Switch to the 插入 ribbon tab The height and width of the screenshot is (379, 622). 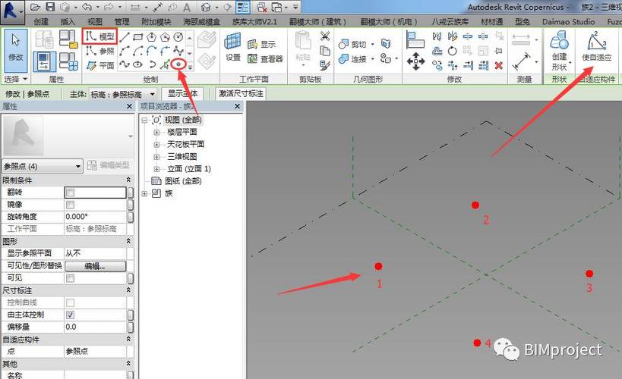[68, 22]
